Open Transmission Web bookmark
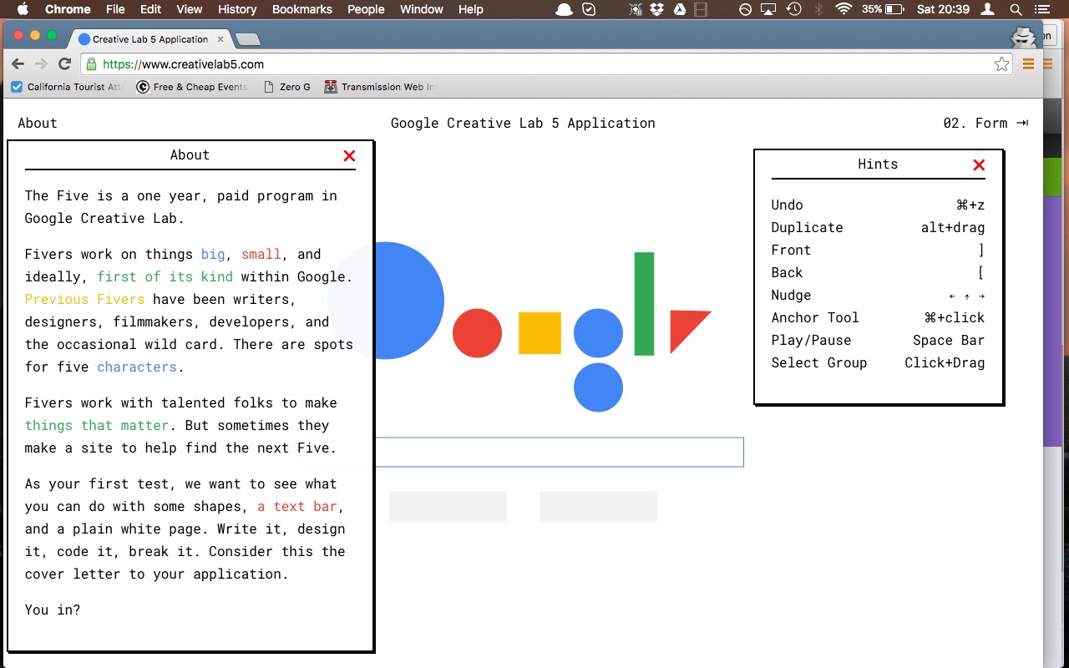This screenshot has height=668, width=1069. coord(381,87)
